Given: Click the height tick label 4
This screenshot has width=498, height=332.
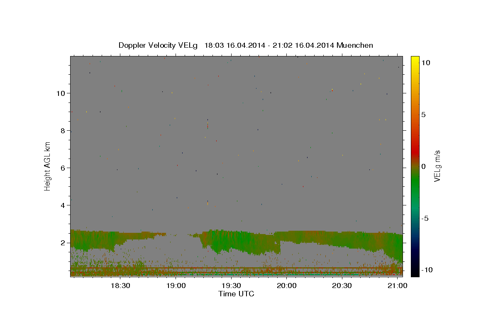Looking at the screenshot, I should [63, 205].
